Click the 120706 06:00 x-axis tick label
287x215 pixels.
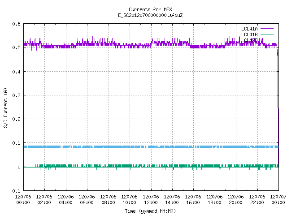tap(87, 199)
